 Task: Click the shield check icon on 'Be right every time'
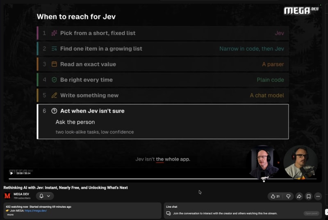click(x=54, y=80)
